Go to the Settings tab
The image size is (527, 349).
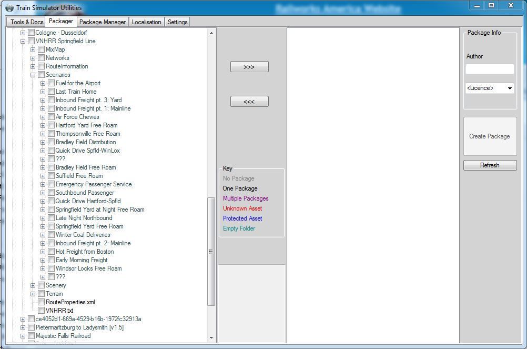pos(177,22)
